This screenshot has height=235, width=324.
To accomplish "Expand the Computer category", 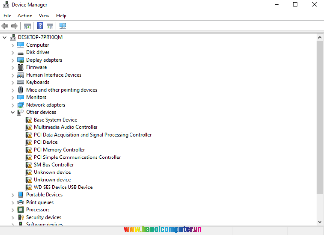I will tap(13, 45).
